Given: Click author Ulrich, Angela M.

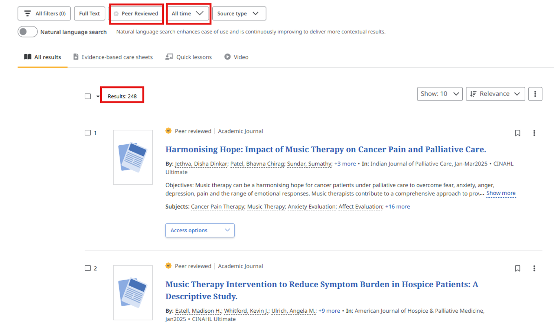Looking at the screenshot, I should click(x=294, y=311).
